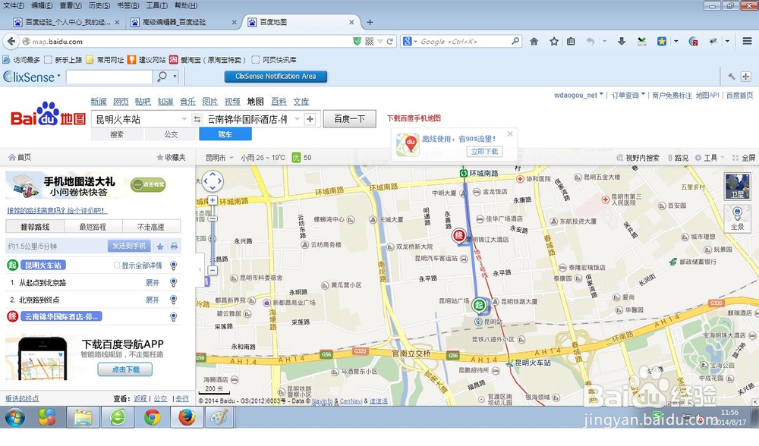Toggle 路况 traffic layer
This screenshot has height=446, width=759.
[678, 158]
